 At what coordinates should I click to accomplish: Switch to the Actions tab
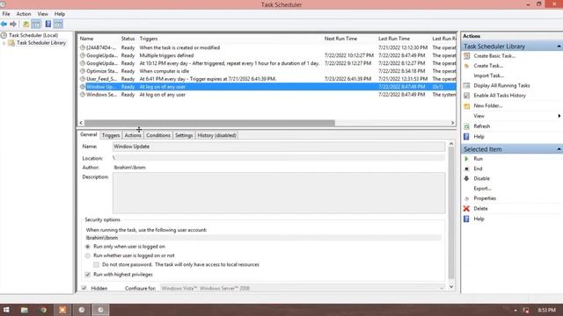[133, 135]
